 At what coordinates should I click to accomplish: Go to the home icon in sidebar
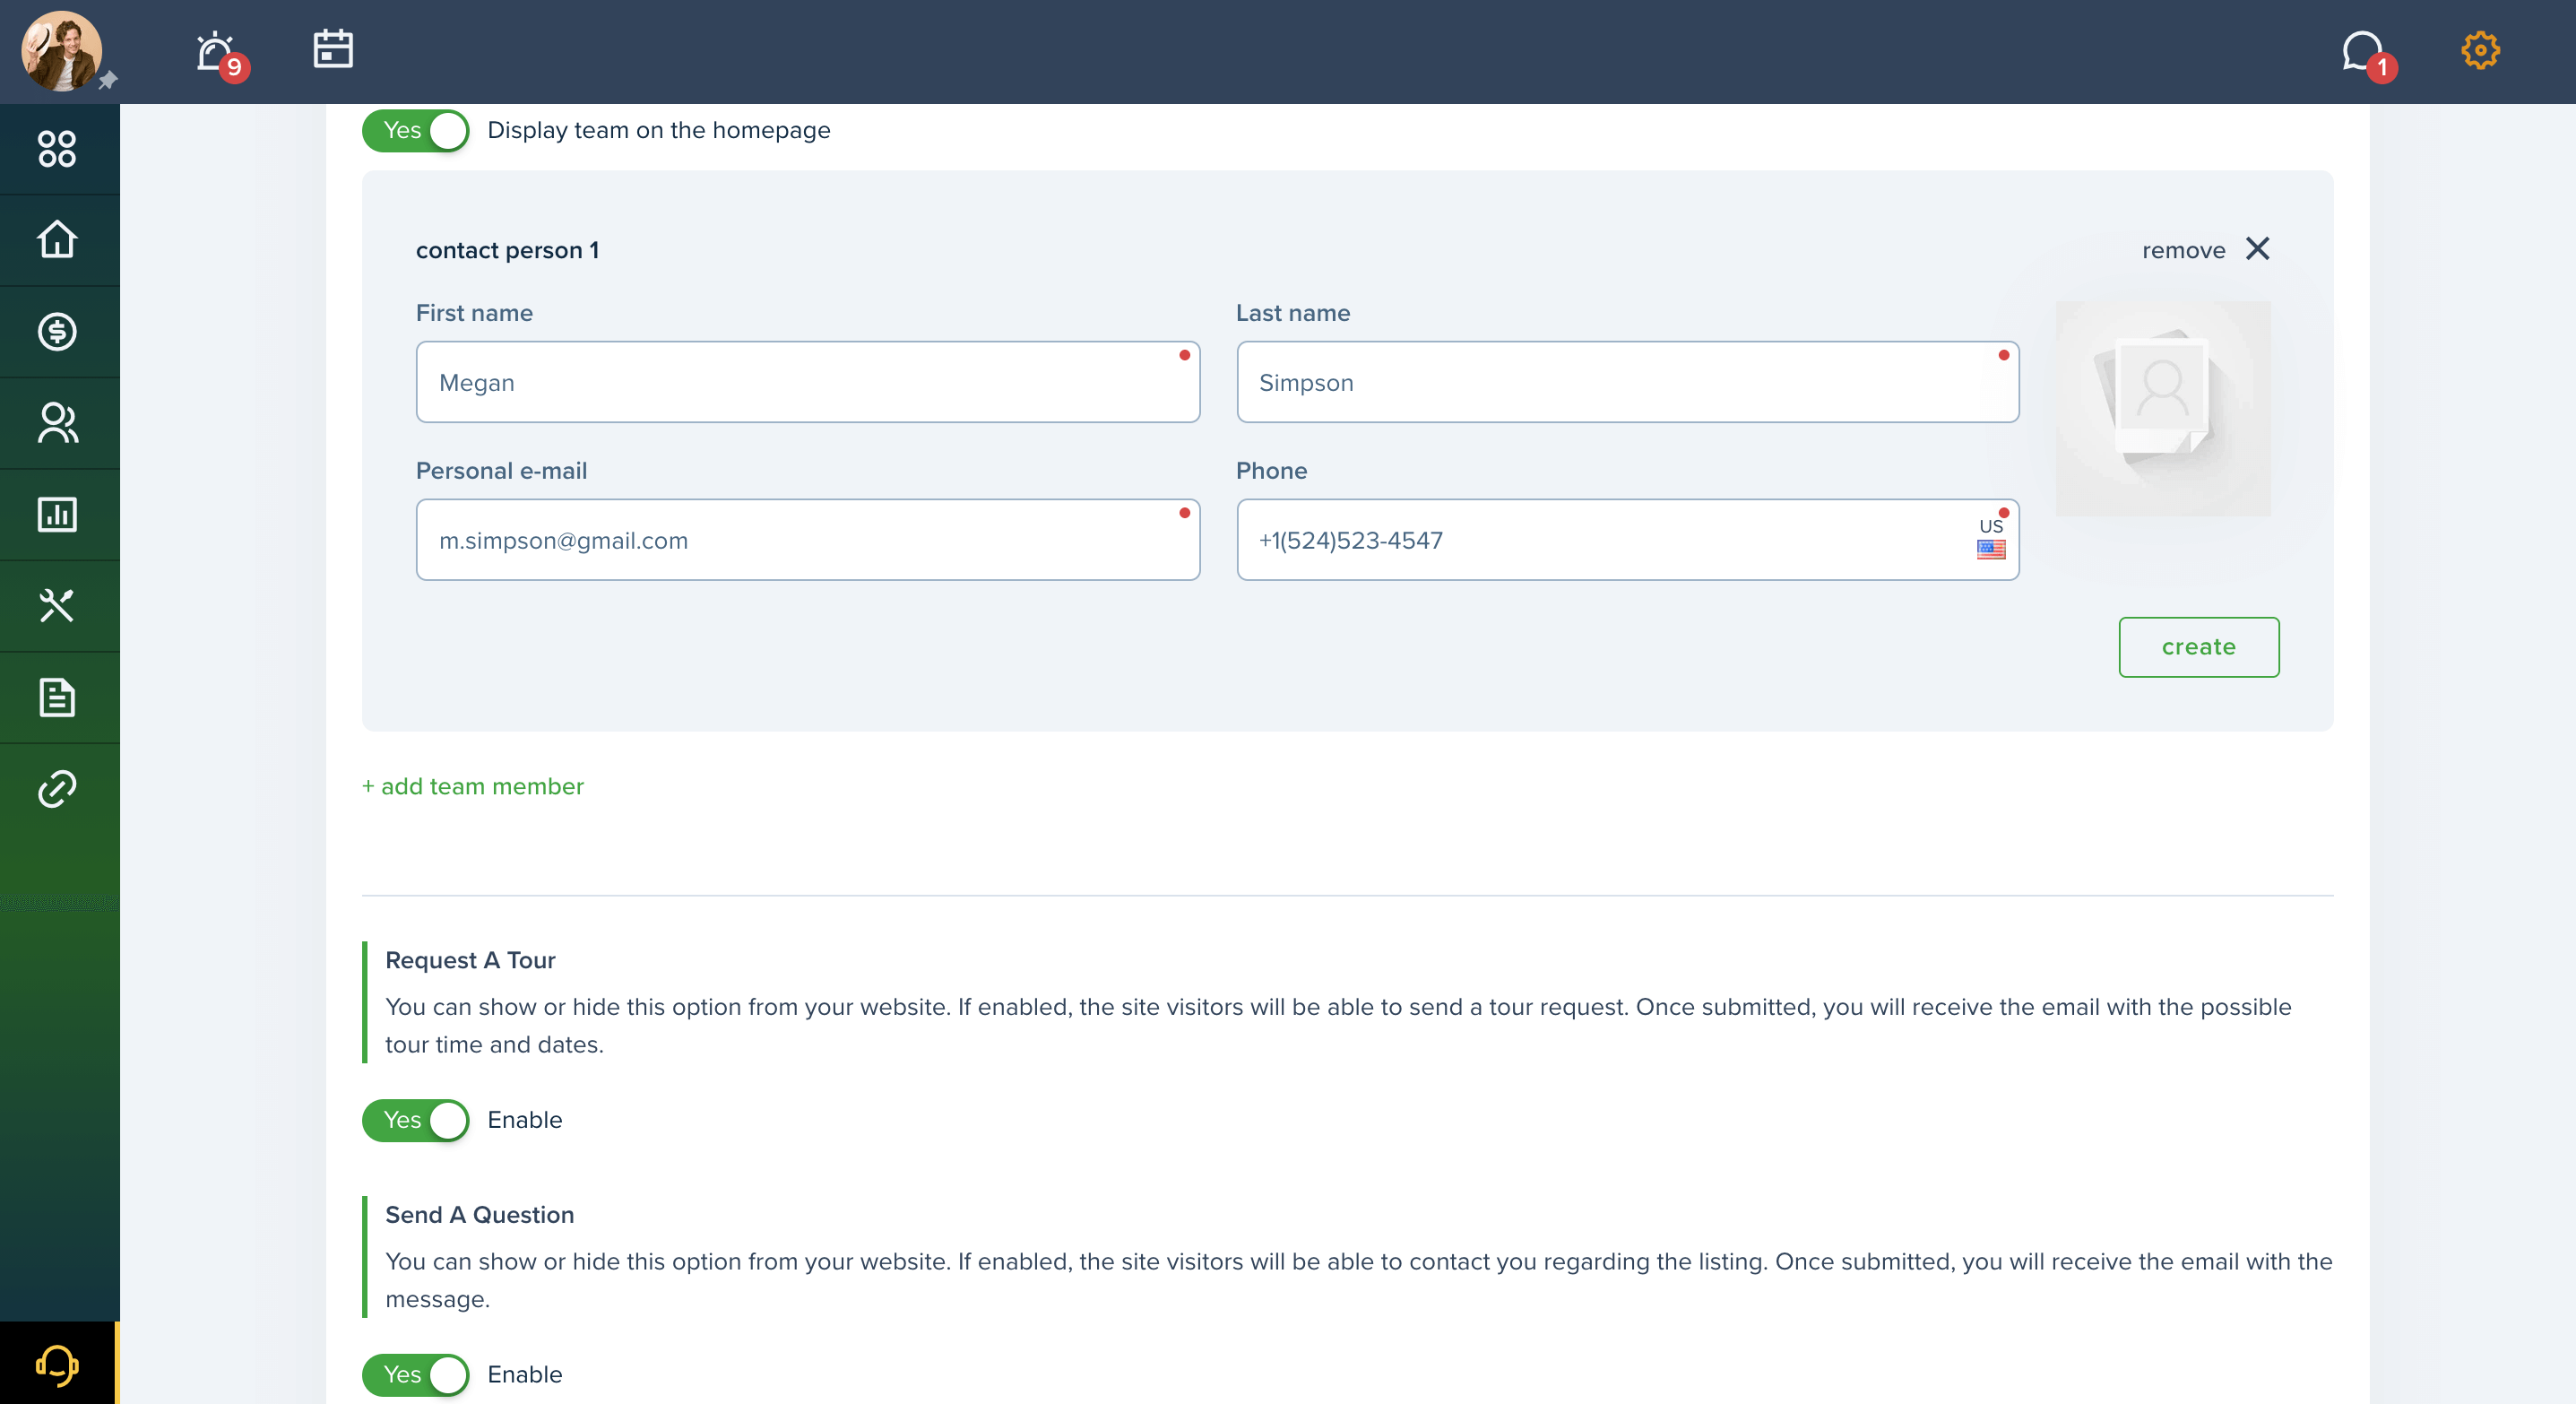click(x=57, y=240)
